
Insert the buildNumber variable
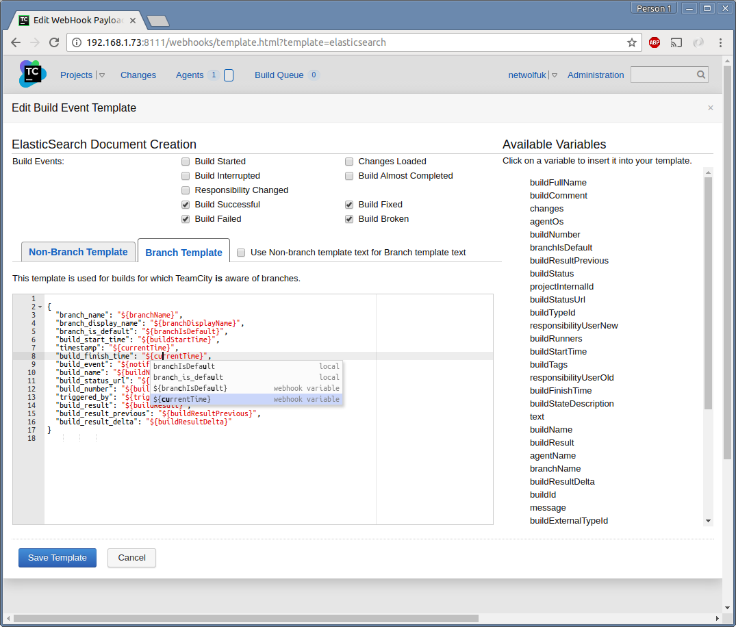[555, 235]
